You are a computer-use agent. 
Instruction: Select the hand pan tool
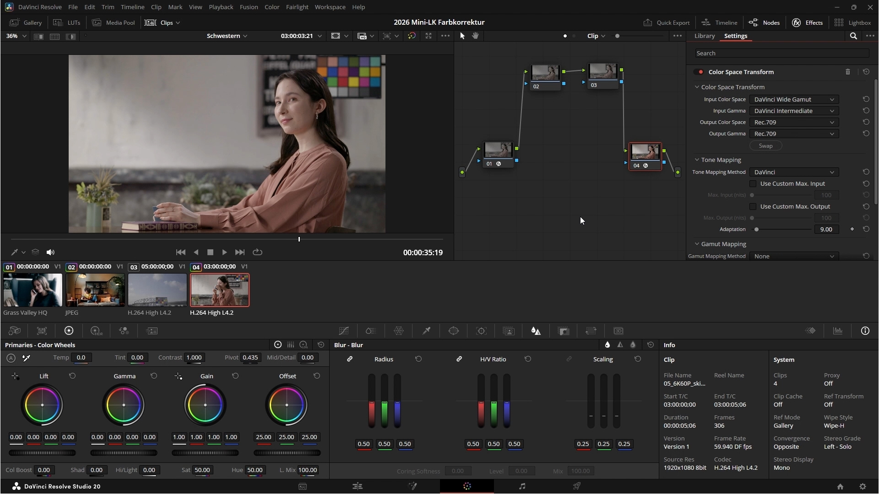coord(476,36)
